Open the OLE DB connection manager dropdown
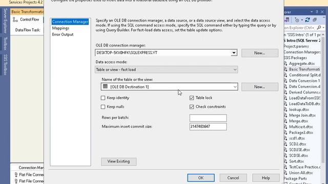 pos(234,53)
